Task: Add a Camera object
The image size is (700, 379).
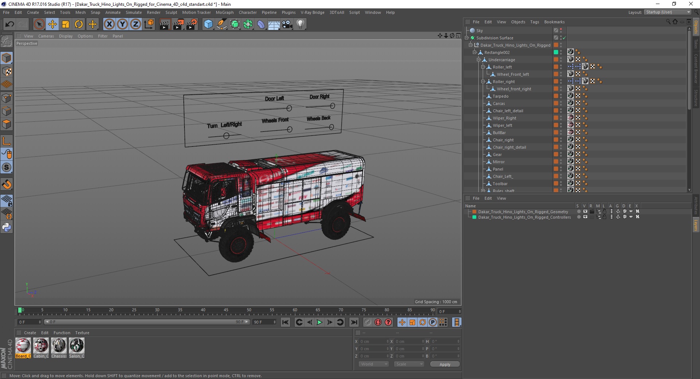Action: point(287,24)
